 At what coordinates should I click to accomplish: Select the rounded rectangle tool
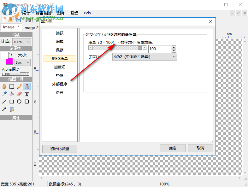(x=27, y=102)
